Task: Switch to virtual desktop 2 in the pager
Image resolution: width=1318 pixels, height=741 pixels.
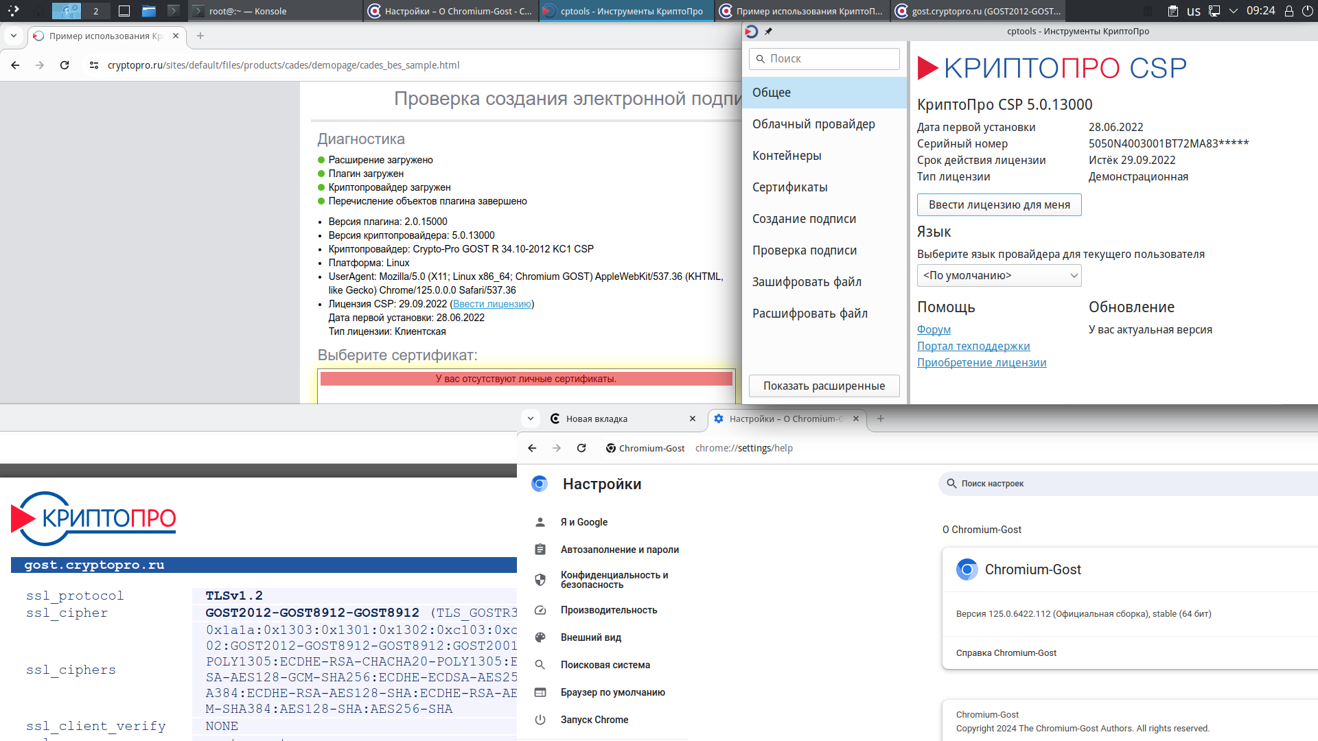Action: (x=96, y=11)
